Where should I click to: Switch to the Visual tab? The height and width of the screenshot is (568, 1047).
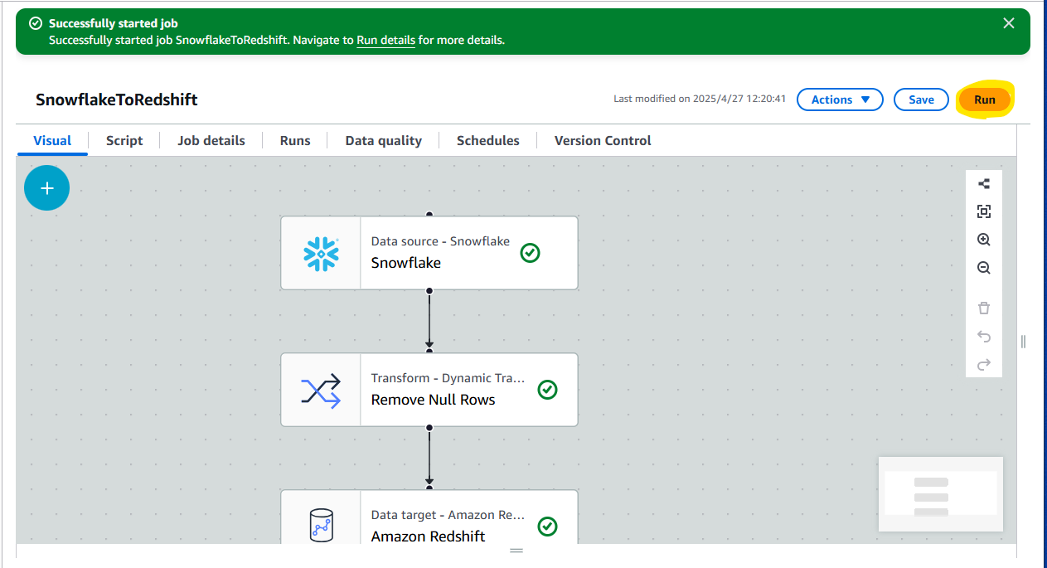(52, 140)
